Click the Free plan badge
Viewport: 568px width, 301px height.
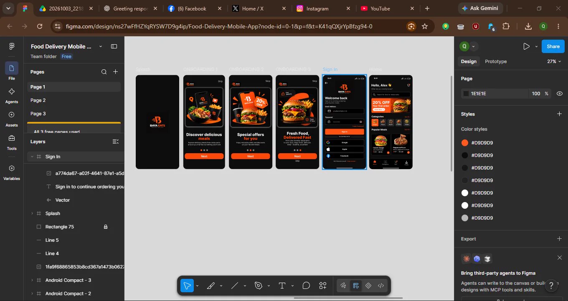click(66, 56)
